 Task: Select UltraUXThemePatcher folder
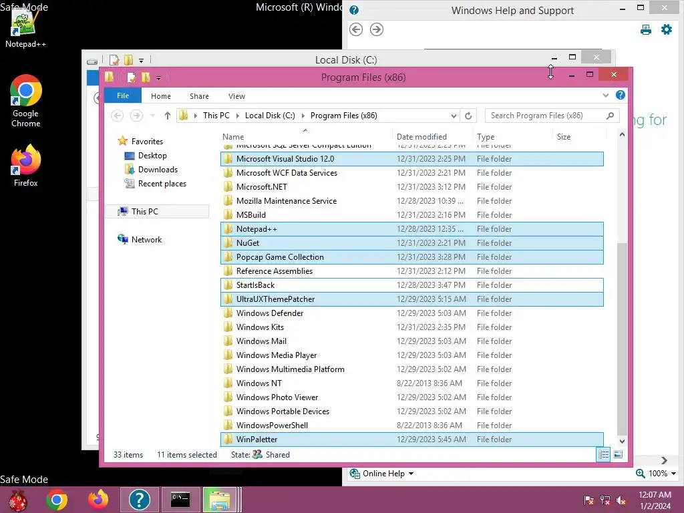411,299
